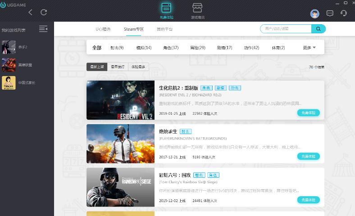Sort by 体验最多

pos(138,67)
